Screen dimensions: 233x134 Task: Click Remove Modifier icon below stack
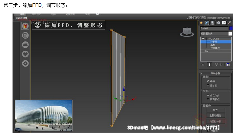click(221, 65)
